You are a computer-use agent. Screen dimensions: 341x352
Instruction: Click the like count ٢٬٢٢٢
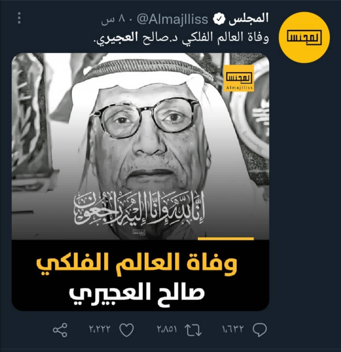pos(100,330)
